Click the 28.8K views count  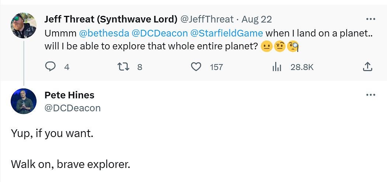coord(302,67)
